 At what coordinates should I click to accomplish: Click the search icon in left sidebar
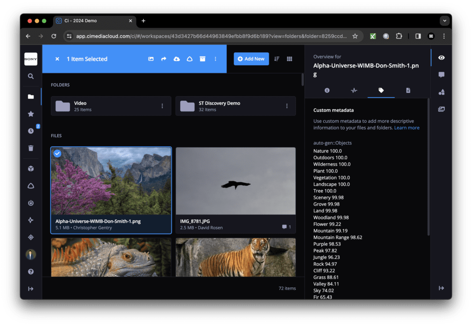tap(31, 76)
